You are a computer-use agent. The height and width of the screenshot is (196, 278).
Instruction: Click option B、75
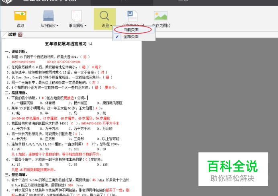click(44, 164)
